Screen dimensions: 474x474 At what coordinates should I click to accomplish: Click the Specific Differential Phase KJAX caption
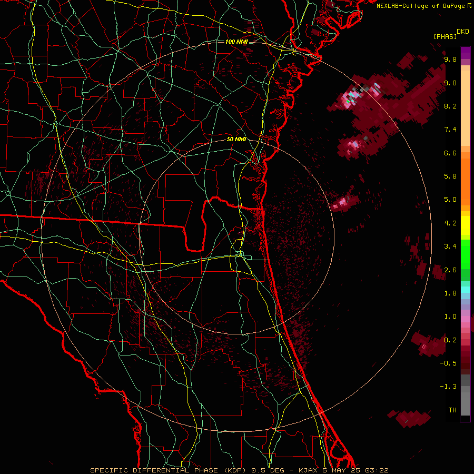(x=239, y=470)
